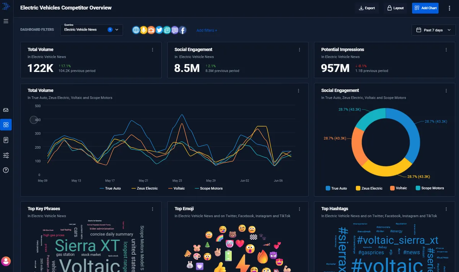The height and width of the screenshot is (272, 459).
Task: Click the Add Chart button
Action: coord(425,8)
